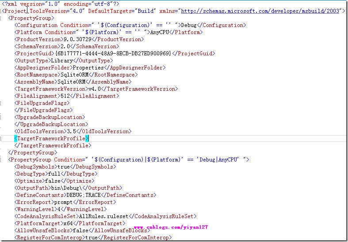Screen dimensions: 348x242
Task: Click the OutputPath value bin\Debug\
Action: click(67, 188)
